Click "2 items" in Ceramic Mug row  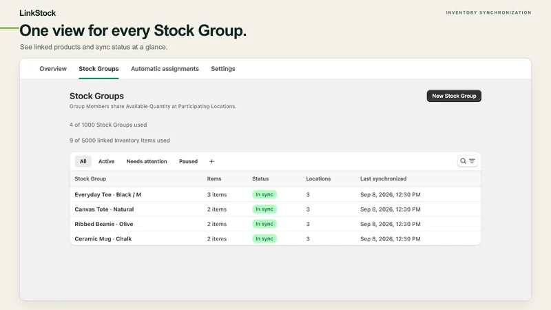click(x=217, y=238)
